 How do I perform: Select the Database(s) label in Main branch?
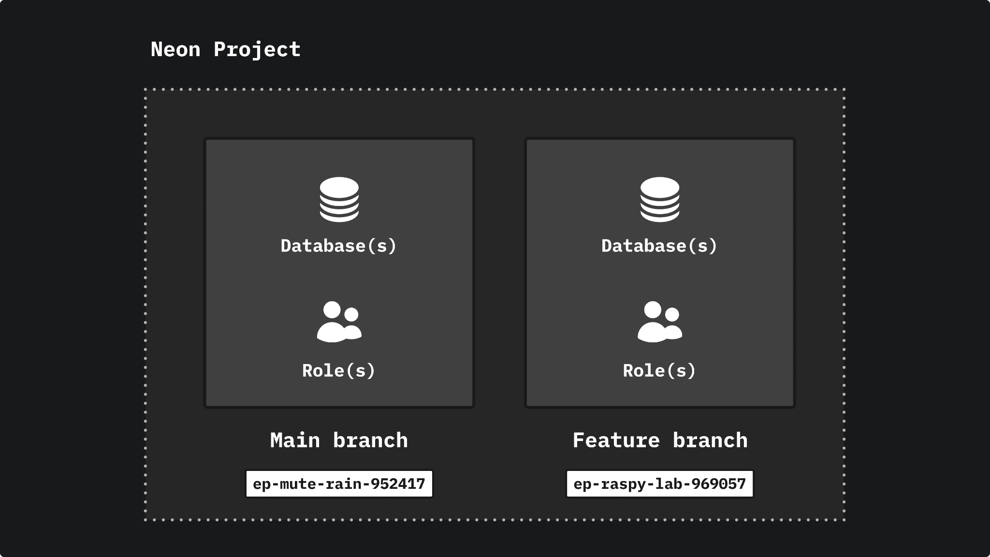338,246
